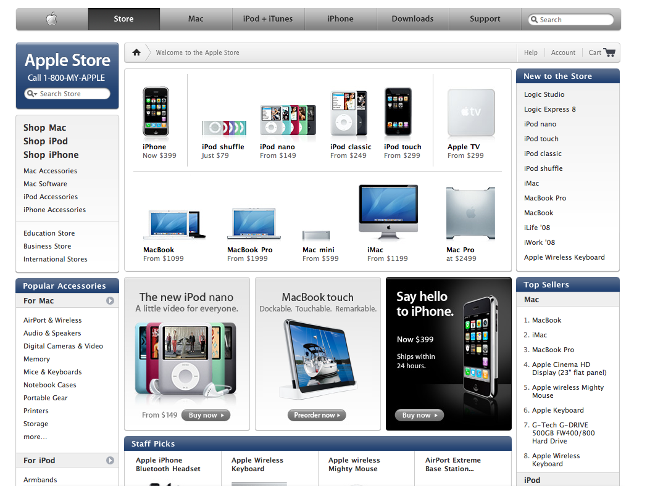The height and width of the screenshot is (486, 663).
Task: Expand the For Mac accessories arrow
Action: (x=110, y=300)
